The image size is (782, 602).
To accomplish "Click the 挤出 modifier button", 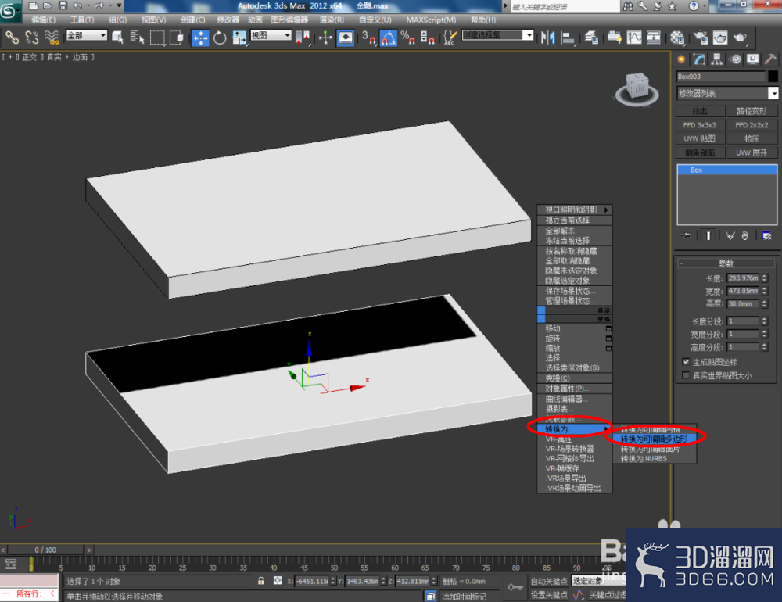I will point(700,111).
